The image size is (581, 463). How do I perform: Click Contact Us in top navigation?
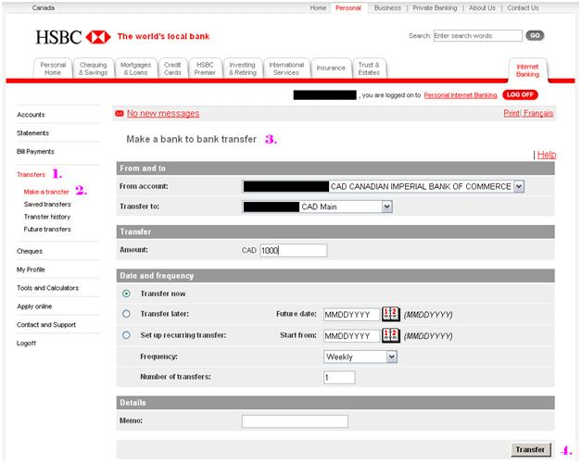pos(523,7)
